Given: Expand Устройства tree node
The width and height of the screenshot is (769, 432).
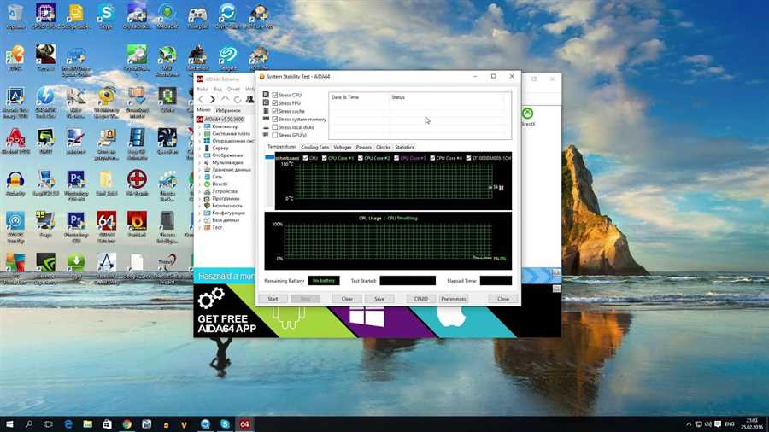Looking at the screenshot, I should 200,191.
